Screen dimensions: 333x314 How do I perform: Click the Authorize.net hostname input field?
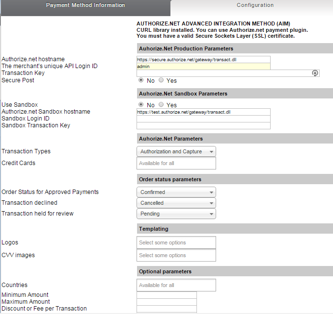[x=203, y=60]
